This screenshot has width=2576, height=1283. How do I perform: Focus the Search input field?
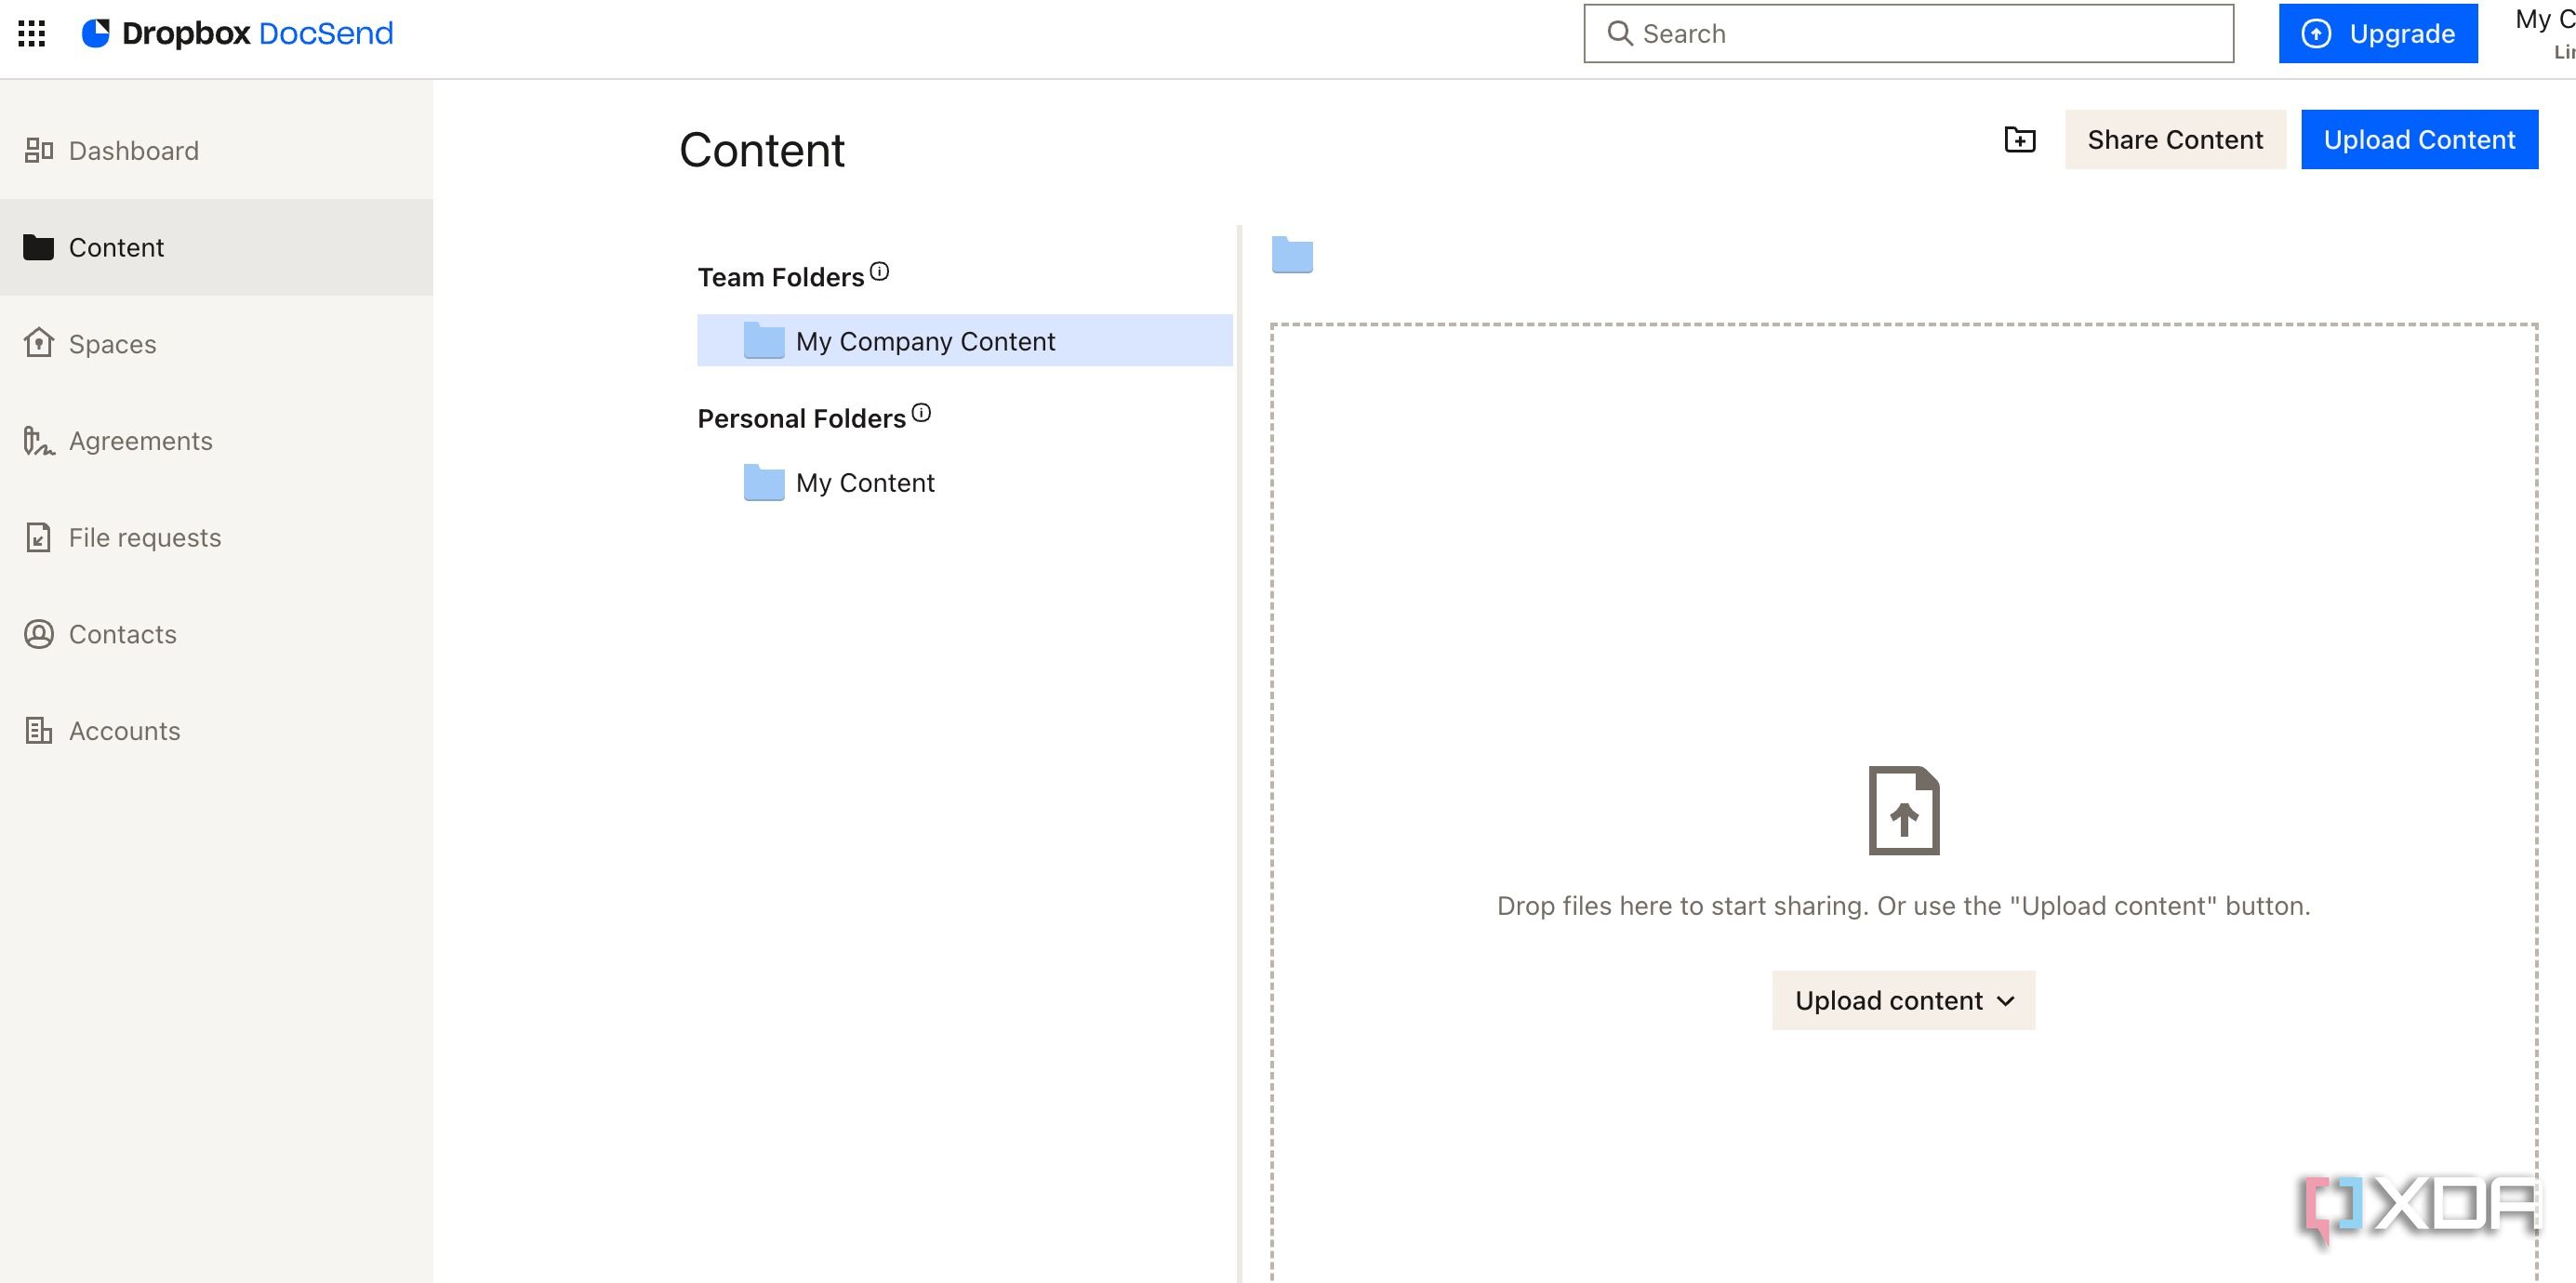pos(1908,34)
